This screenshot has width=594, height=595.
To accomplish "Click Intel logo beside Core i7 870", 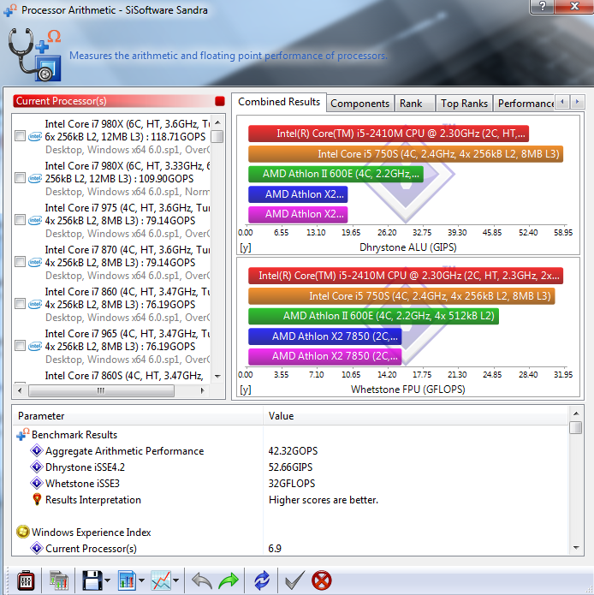I will click(35, 262).
